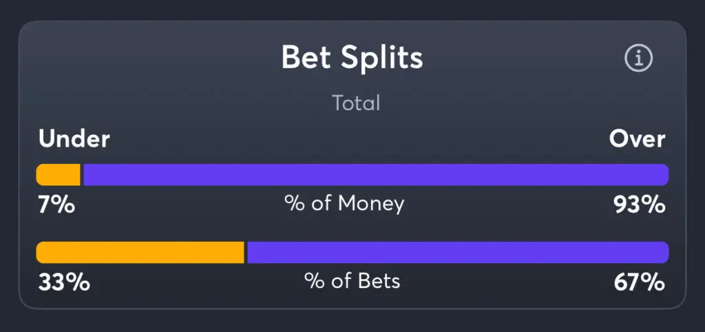Click the Under label
Image resolution: width=705 pixels, height=332 pixels.
coord(74,139)
